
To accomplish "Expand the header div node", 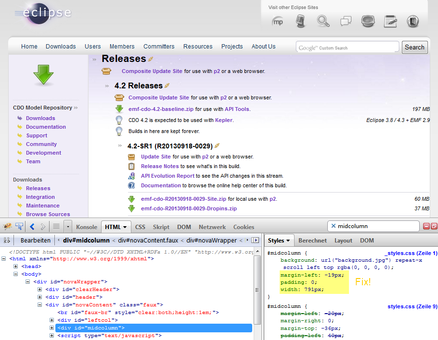I will point(39,297).
